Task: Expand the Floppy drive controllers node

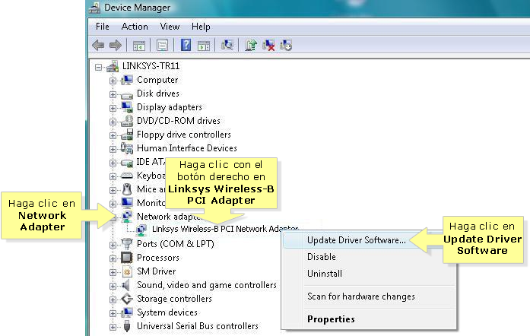Action: (113, 135)
